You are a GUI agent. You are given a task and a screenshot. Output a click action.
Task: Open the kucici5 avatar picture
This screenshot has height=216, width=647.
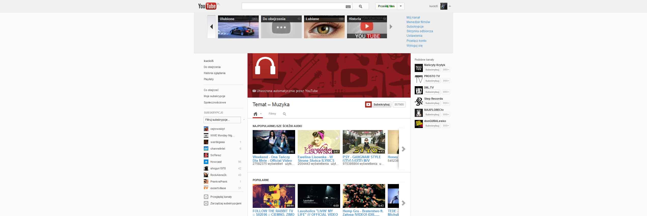444,6
